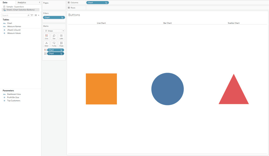Viewport: 269px width, 156px height.
Task: Open the Shape marks card
Action: click(61, 44)
